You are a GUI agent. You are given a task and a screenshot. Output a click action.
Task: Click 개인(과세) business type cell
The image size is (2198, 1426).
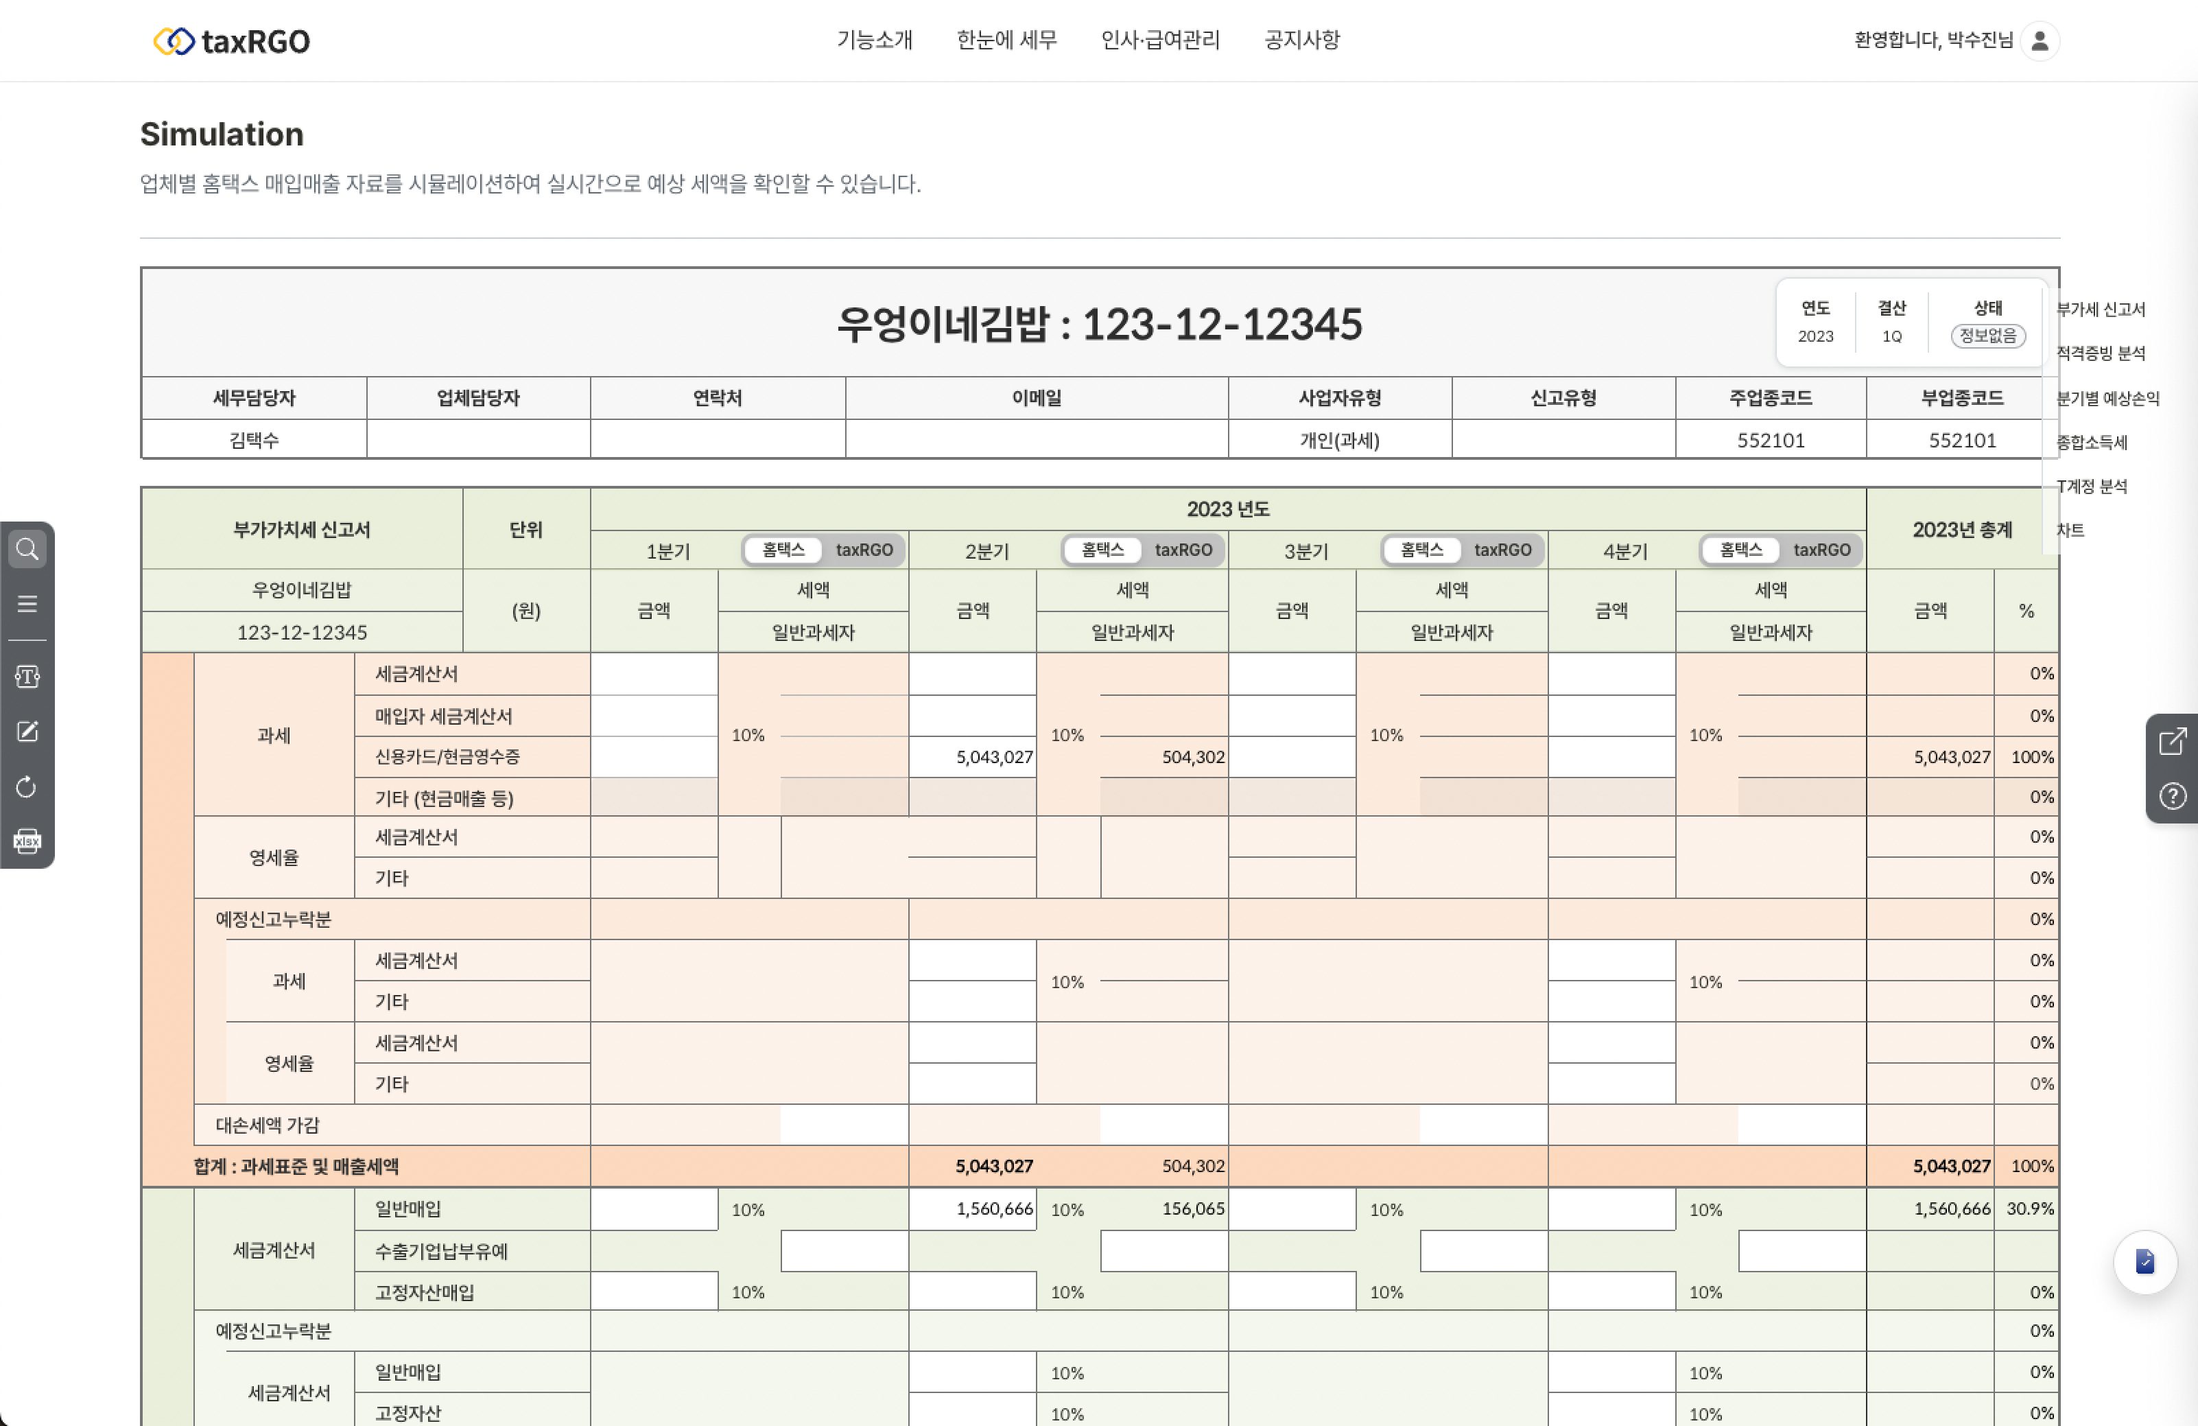(1339, 441)
